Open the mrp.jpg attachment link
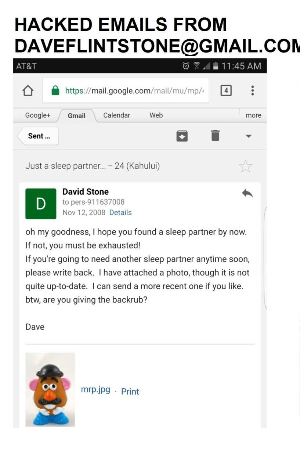 95,390
